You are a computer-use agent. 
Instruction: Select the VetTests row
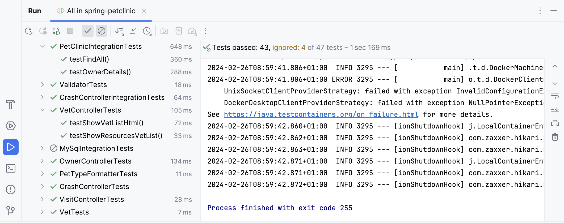coord(111,212)
